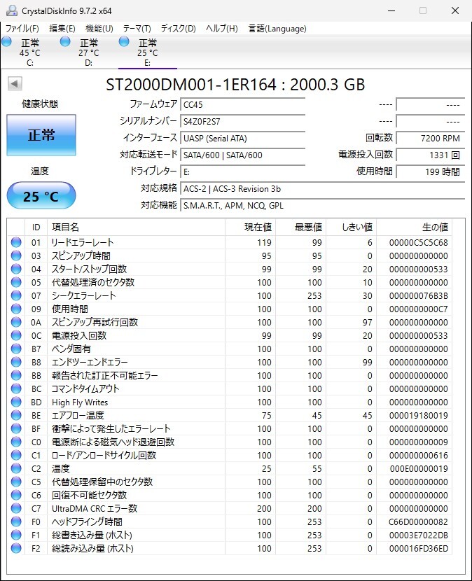472x581 pixels.
Task: Click status orb of High Fly Writes row
Action: point(16,402)
